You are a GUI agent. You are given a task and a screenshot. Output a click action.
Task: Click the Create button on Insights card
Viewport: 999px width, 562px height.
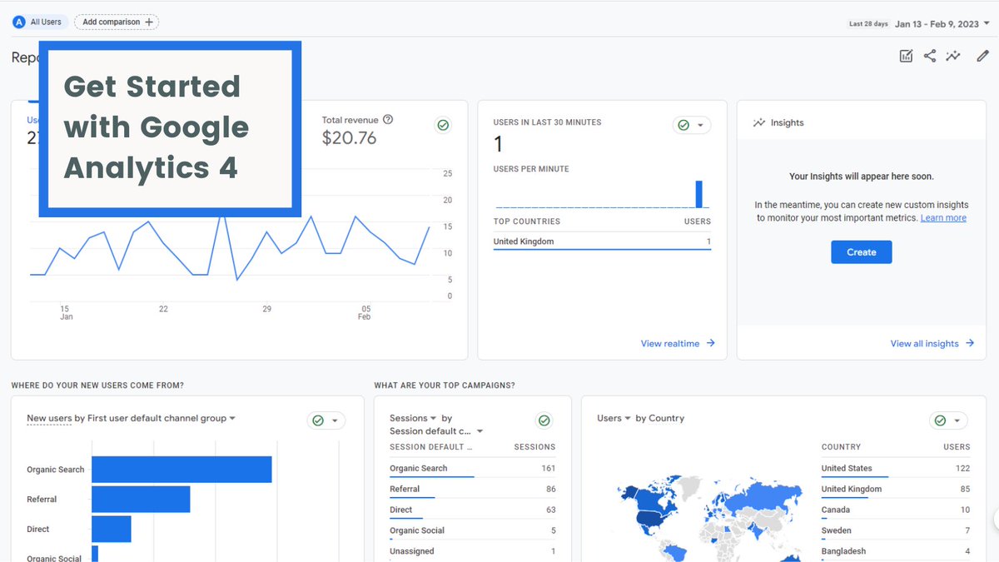point(861,251)
